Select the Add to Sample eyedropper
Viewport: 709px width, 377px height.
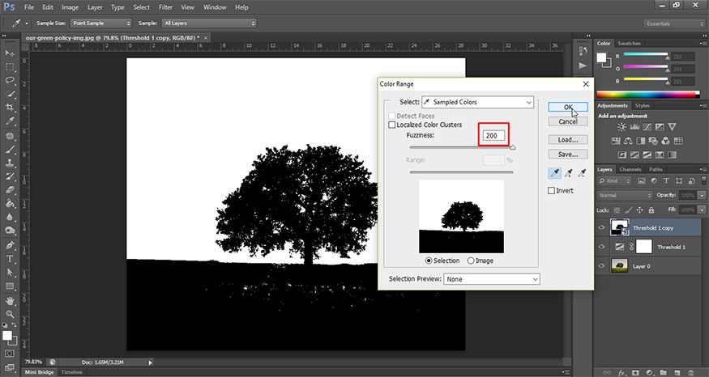tap(569, 172)
